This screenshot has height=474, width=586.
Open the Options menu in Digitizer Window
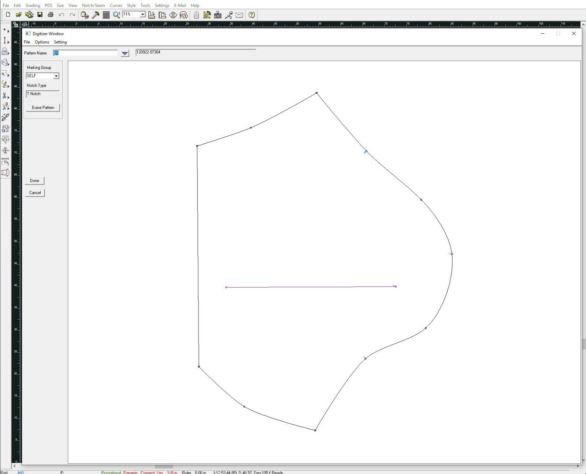click(x=42, y=42)
